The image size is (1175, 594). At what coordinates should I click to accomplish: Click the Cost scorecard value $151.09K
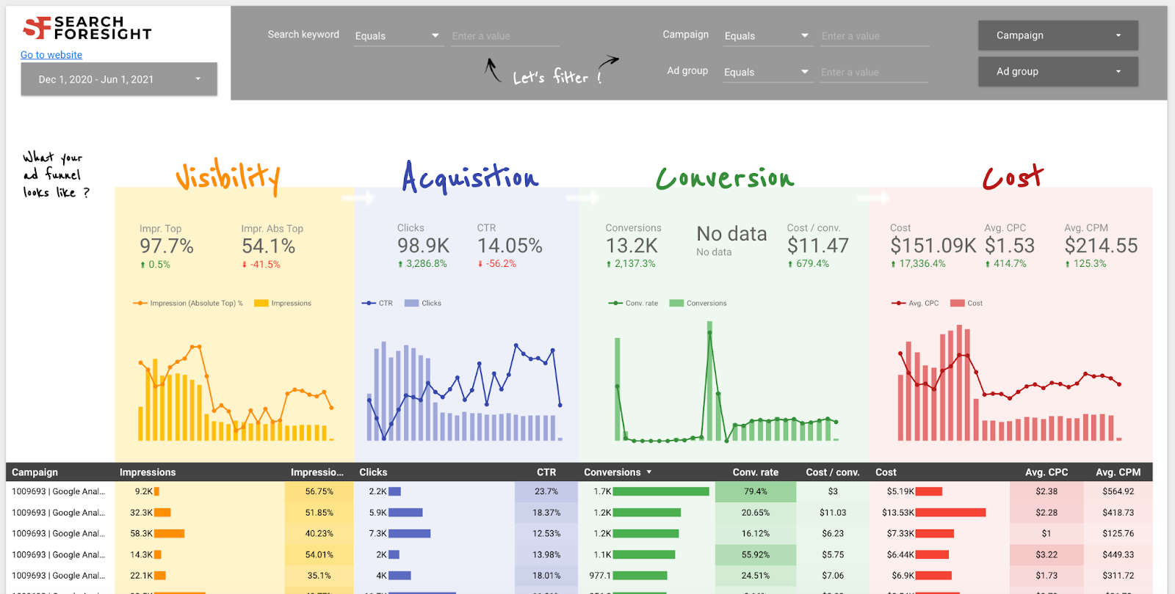pyautogui.click(x=933, y=246)
